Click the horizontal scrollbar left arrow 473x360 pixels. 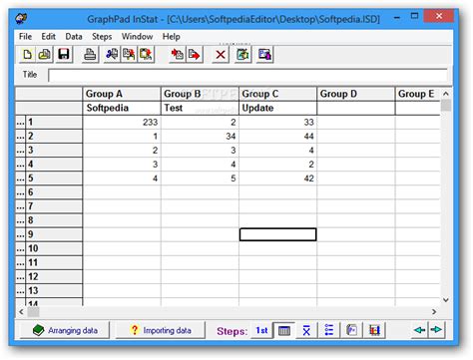21,312
